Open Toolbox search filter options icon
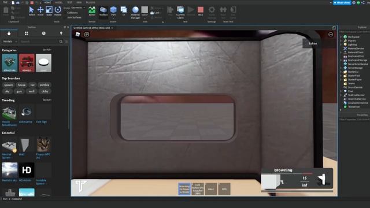The height and width of the screenshot is (208, 370). 66,42
